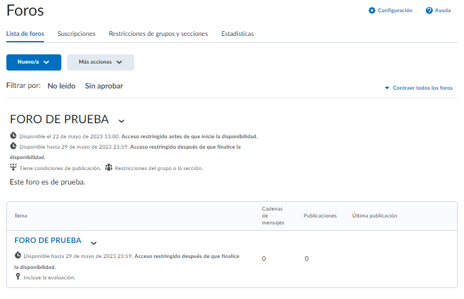This screenshot has width=464, height=299.
Task: Click the publication conditions icon
Action: point(14,168)
